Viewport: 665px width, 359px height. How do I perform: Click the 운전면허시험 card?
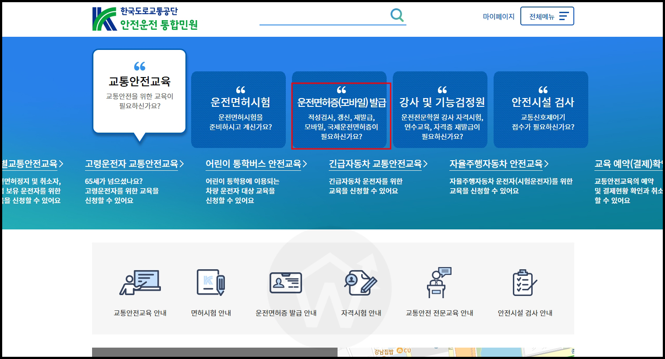coord(238,109)
